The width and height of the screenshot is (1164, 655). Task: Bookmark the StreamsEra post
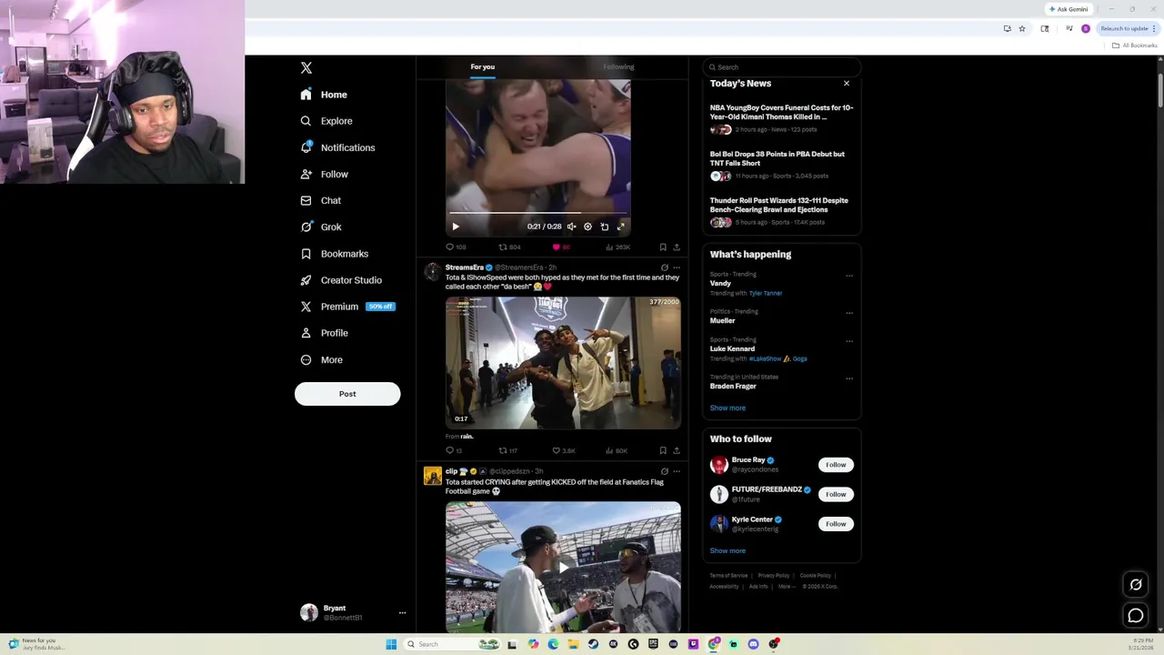(x=663, y=450)
